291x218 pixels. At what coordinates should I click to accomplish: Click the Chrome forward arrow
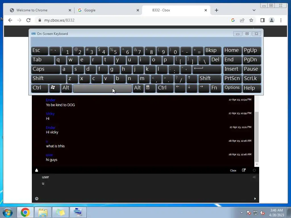click(19, 20)
